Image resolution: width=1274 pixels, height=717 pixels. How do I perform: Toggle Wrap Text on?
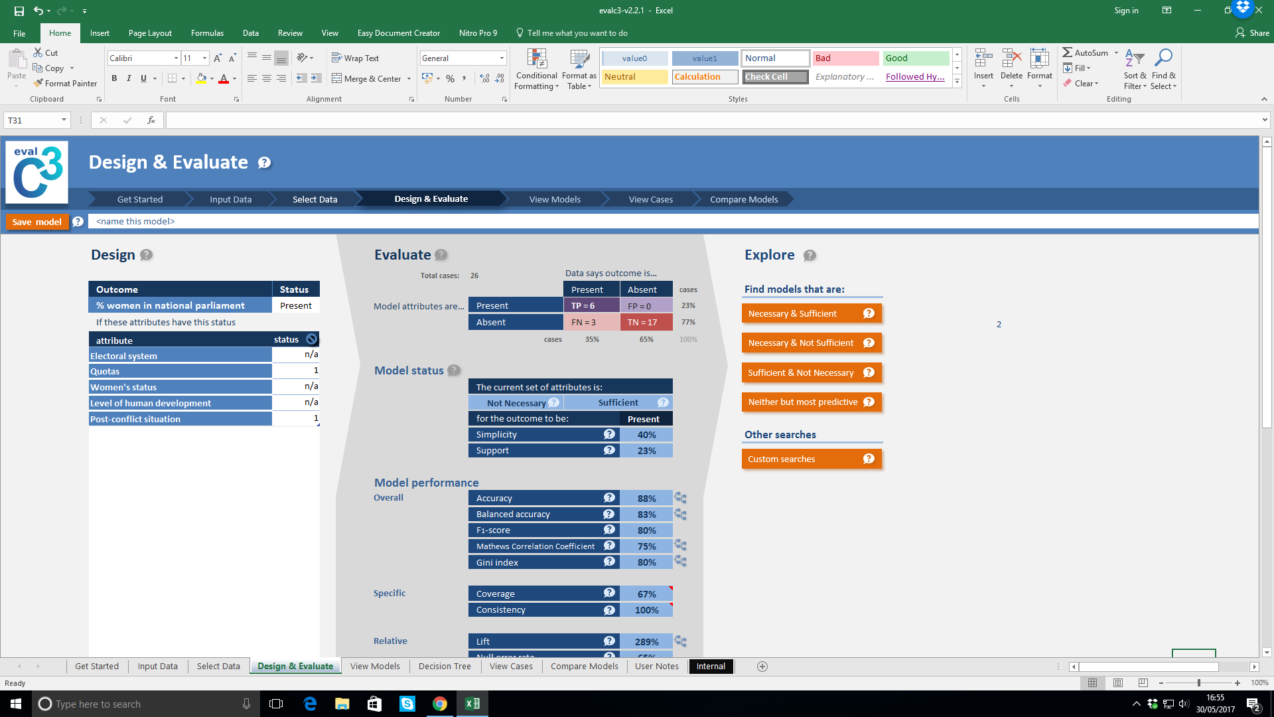coord(355,58)
